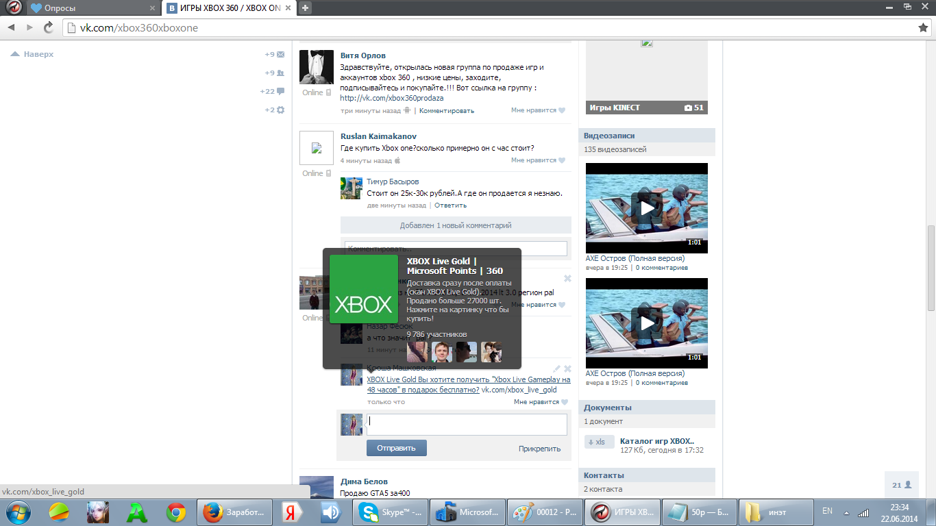936x526 pixels.
Task: Open a new tab with the plus button
Action: (306, 8)
